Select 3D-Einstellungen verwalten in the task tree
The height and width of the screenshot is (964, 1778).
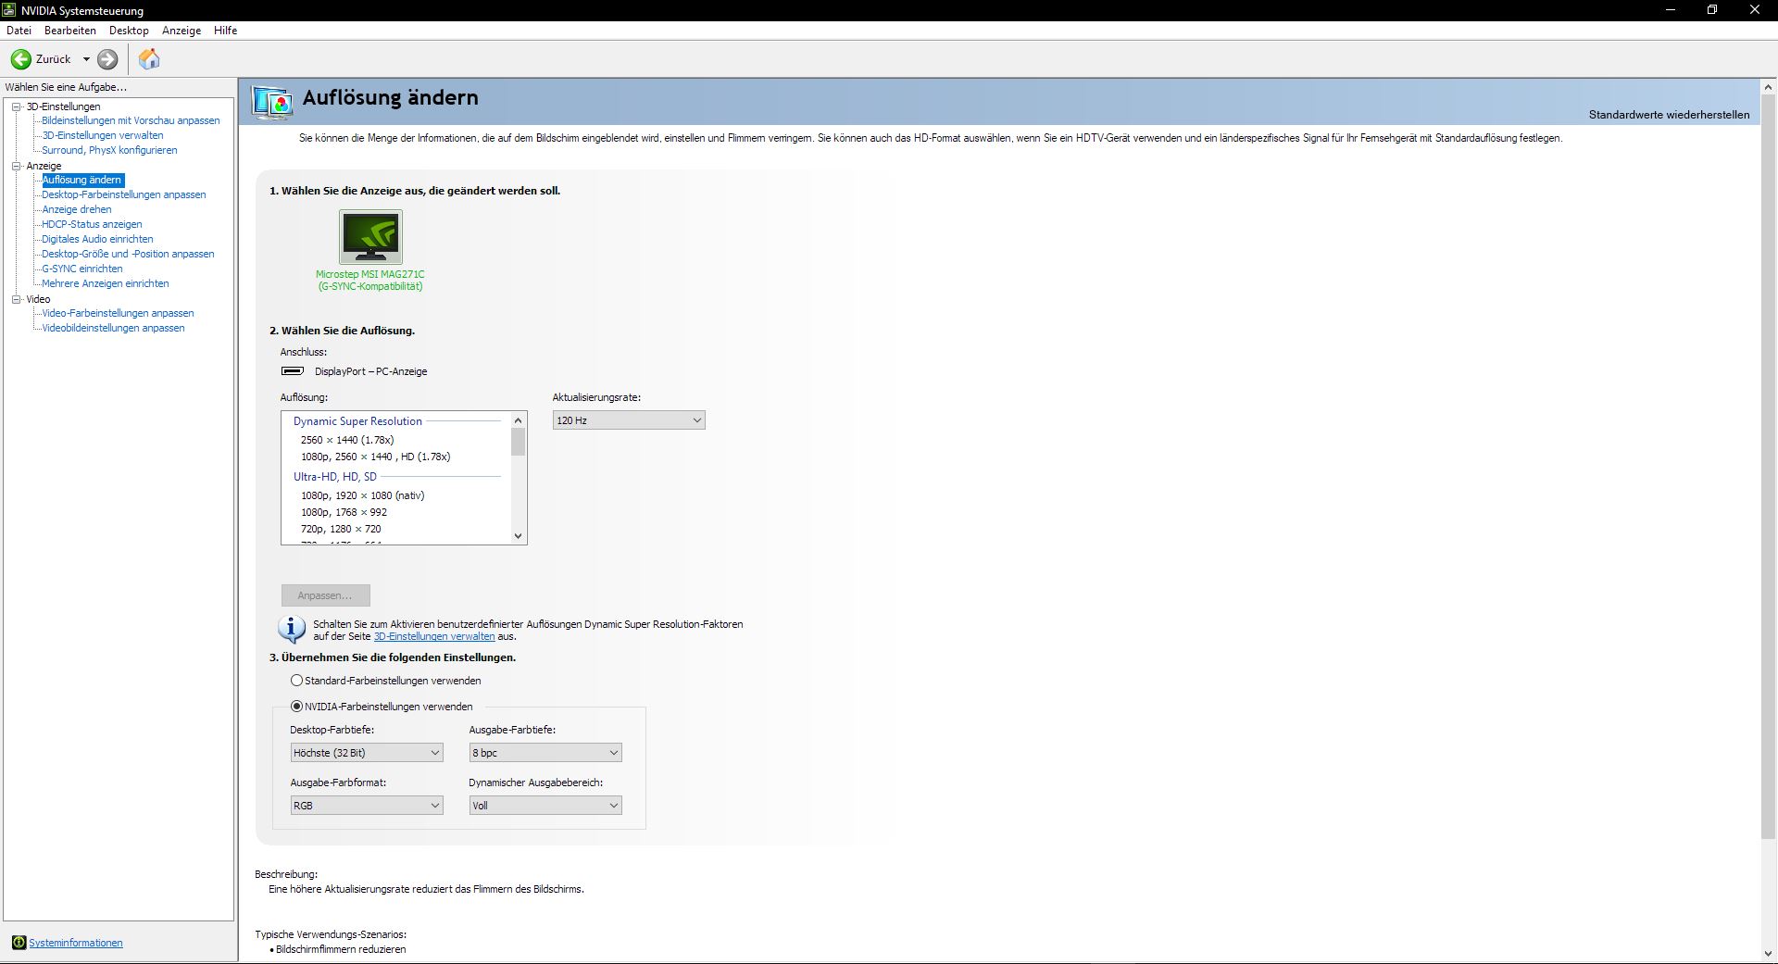pyautogui.click(x=103, y=135)
